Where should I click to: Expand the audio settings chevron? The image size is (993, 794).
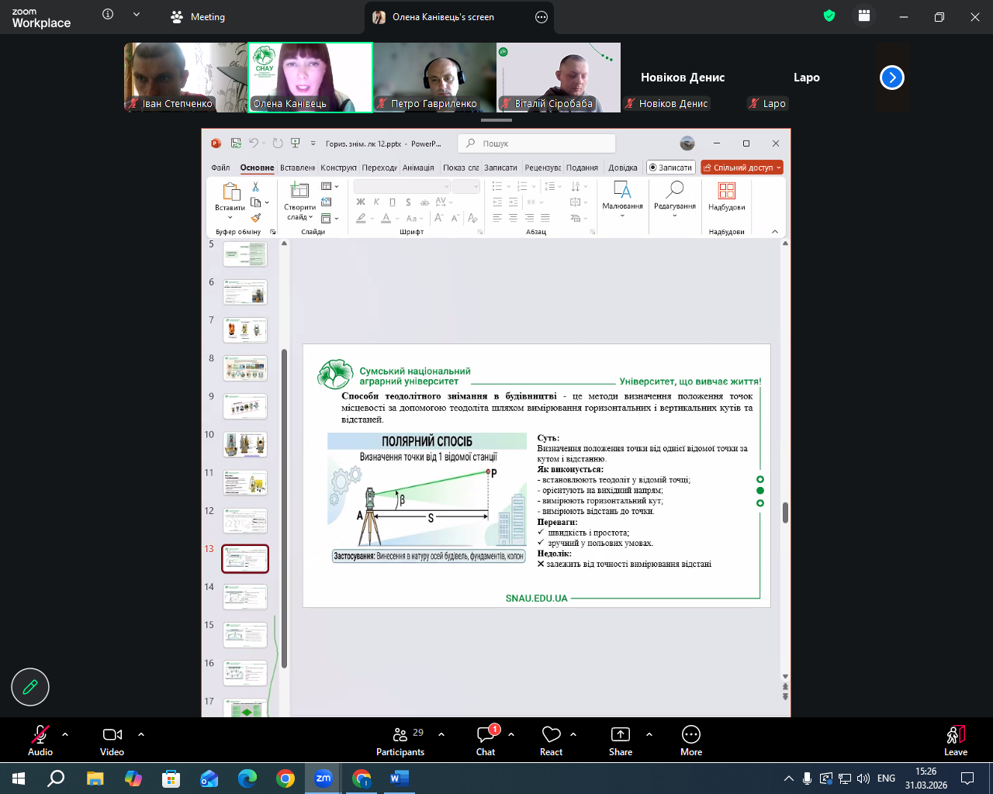65,734
